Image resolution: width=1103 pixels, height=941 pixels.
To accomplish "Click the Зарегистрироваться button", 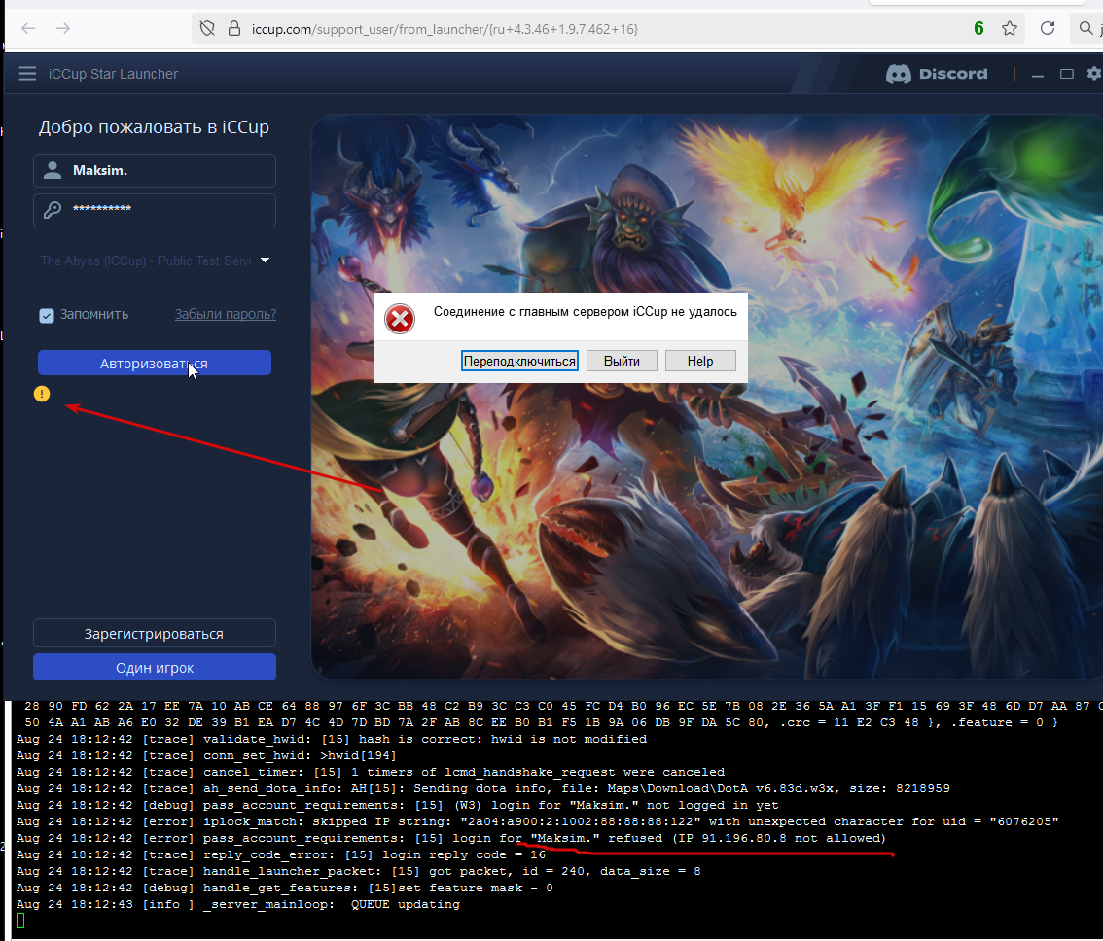I will click(154, 634).
